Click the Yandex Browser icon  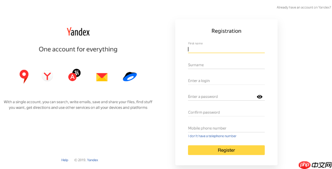coord(47,76)
